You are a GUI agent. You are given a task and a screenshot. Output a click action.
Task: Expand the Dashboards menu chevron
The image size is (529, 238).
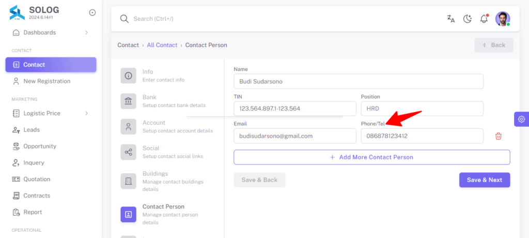[86, 33]
